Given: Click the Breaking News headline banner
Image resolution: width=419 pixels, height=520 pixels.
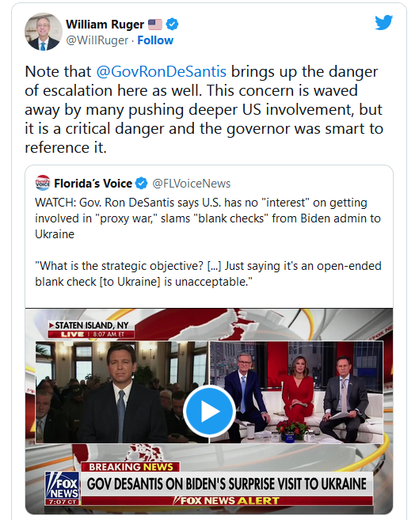Looking at the screenshot, I should click(x=227, y=484).
